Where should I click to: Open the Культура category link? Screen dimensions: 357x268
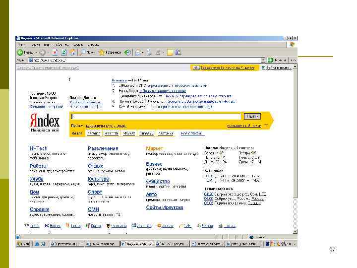tap(98, 179)
